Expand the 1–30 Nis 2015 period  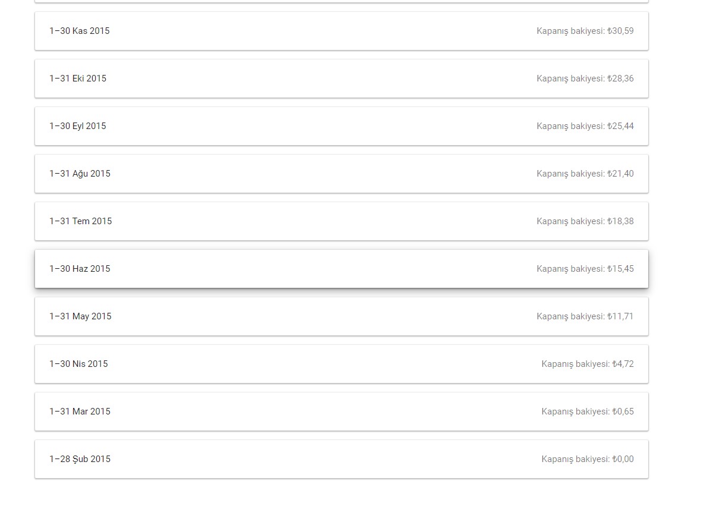(x=342, y=364)
